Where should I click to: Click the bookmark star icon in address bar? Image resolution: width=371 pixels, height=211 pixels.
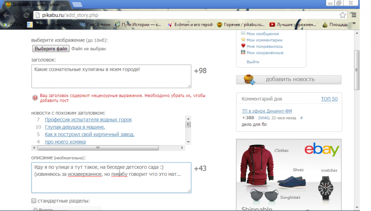342,15
